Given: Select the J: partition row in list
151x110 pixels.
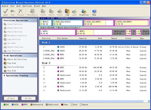Looking at the screenshot, I should pyautogui.click(x=95, y=71).
